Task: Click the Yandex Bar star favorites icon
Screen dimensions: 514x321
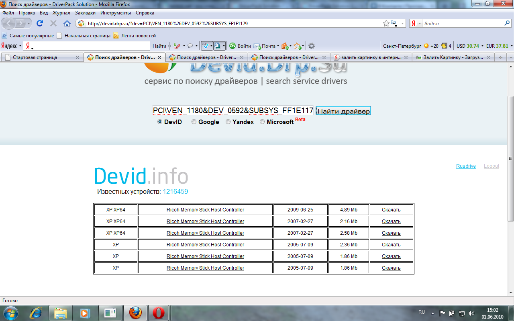Action: coord(297,46)
